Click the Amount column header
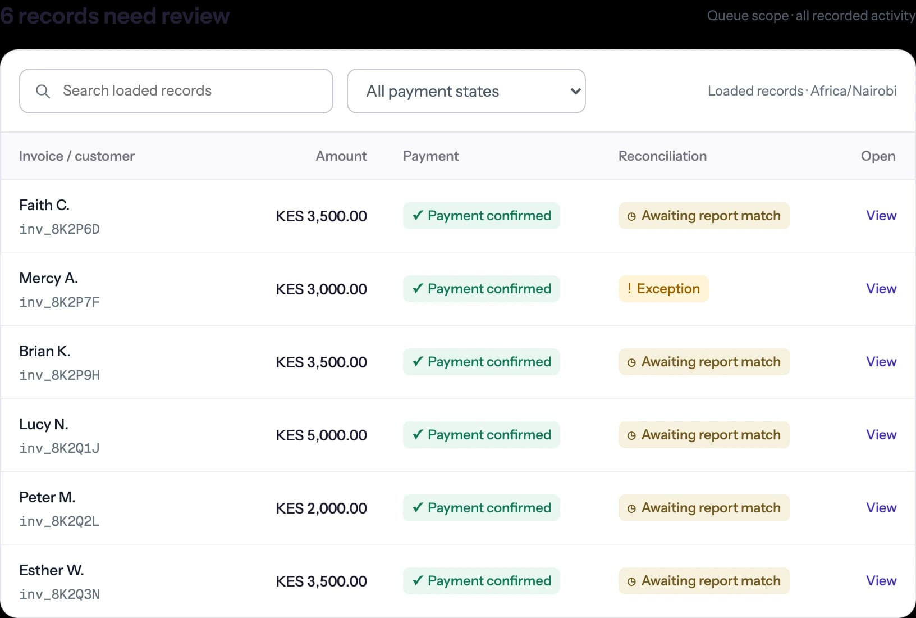Image resolution: width=916 pixels, height=618 pixels. coord(341,156)
